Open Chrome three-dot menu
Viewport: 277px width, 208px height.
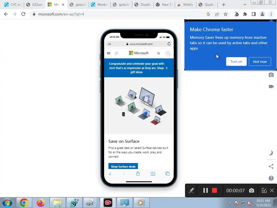click(271, 14)
